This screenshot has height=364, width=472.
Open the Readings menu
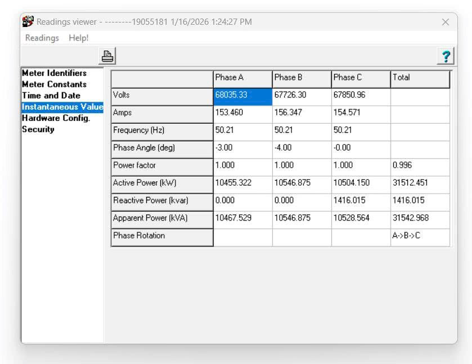42,38
